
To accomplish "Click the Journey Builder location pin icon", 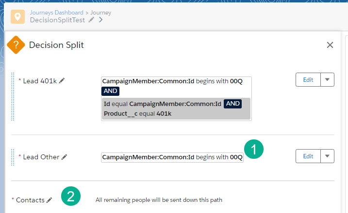I will click(18, 17).
